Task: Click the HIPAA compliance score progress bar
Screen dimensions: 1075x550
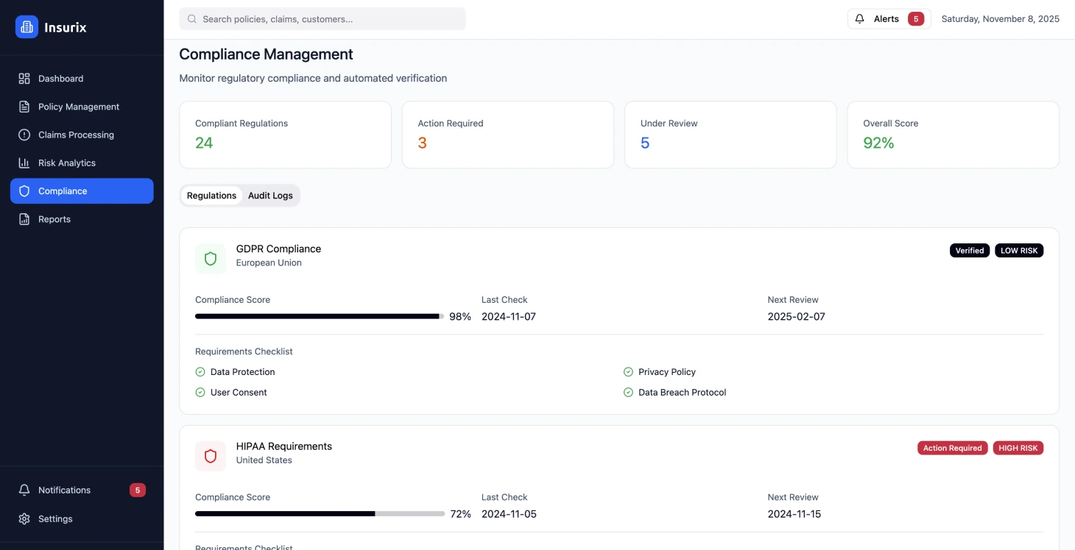Action: click(319, 513)
